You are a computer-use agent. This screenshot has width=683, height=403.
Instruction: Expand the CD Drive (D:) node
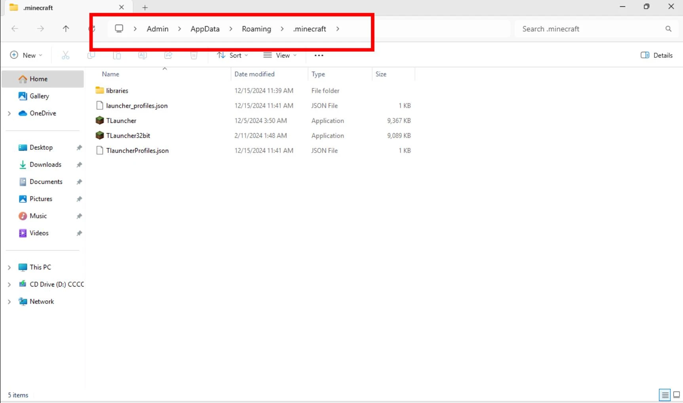click(9, 285)
